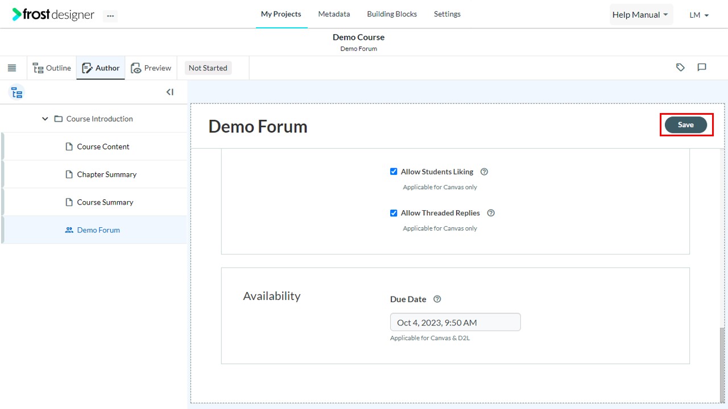Viewport: 728px width, 409px height.
Task: Uncheck Allow Threaded Replies checkbox
Action: (x=394, y=213)
